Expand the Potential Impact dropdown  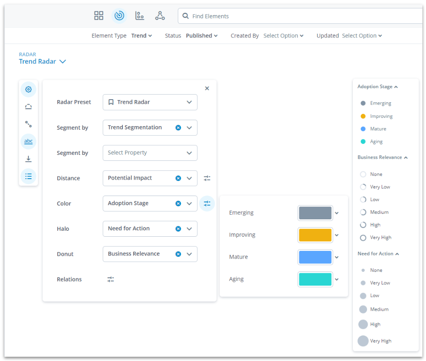pos(189,178)
